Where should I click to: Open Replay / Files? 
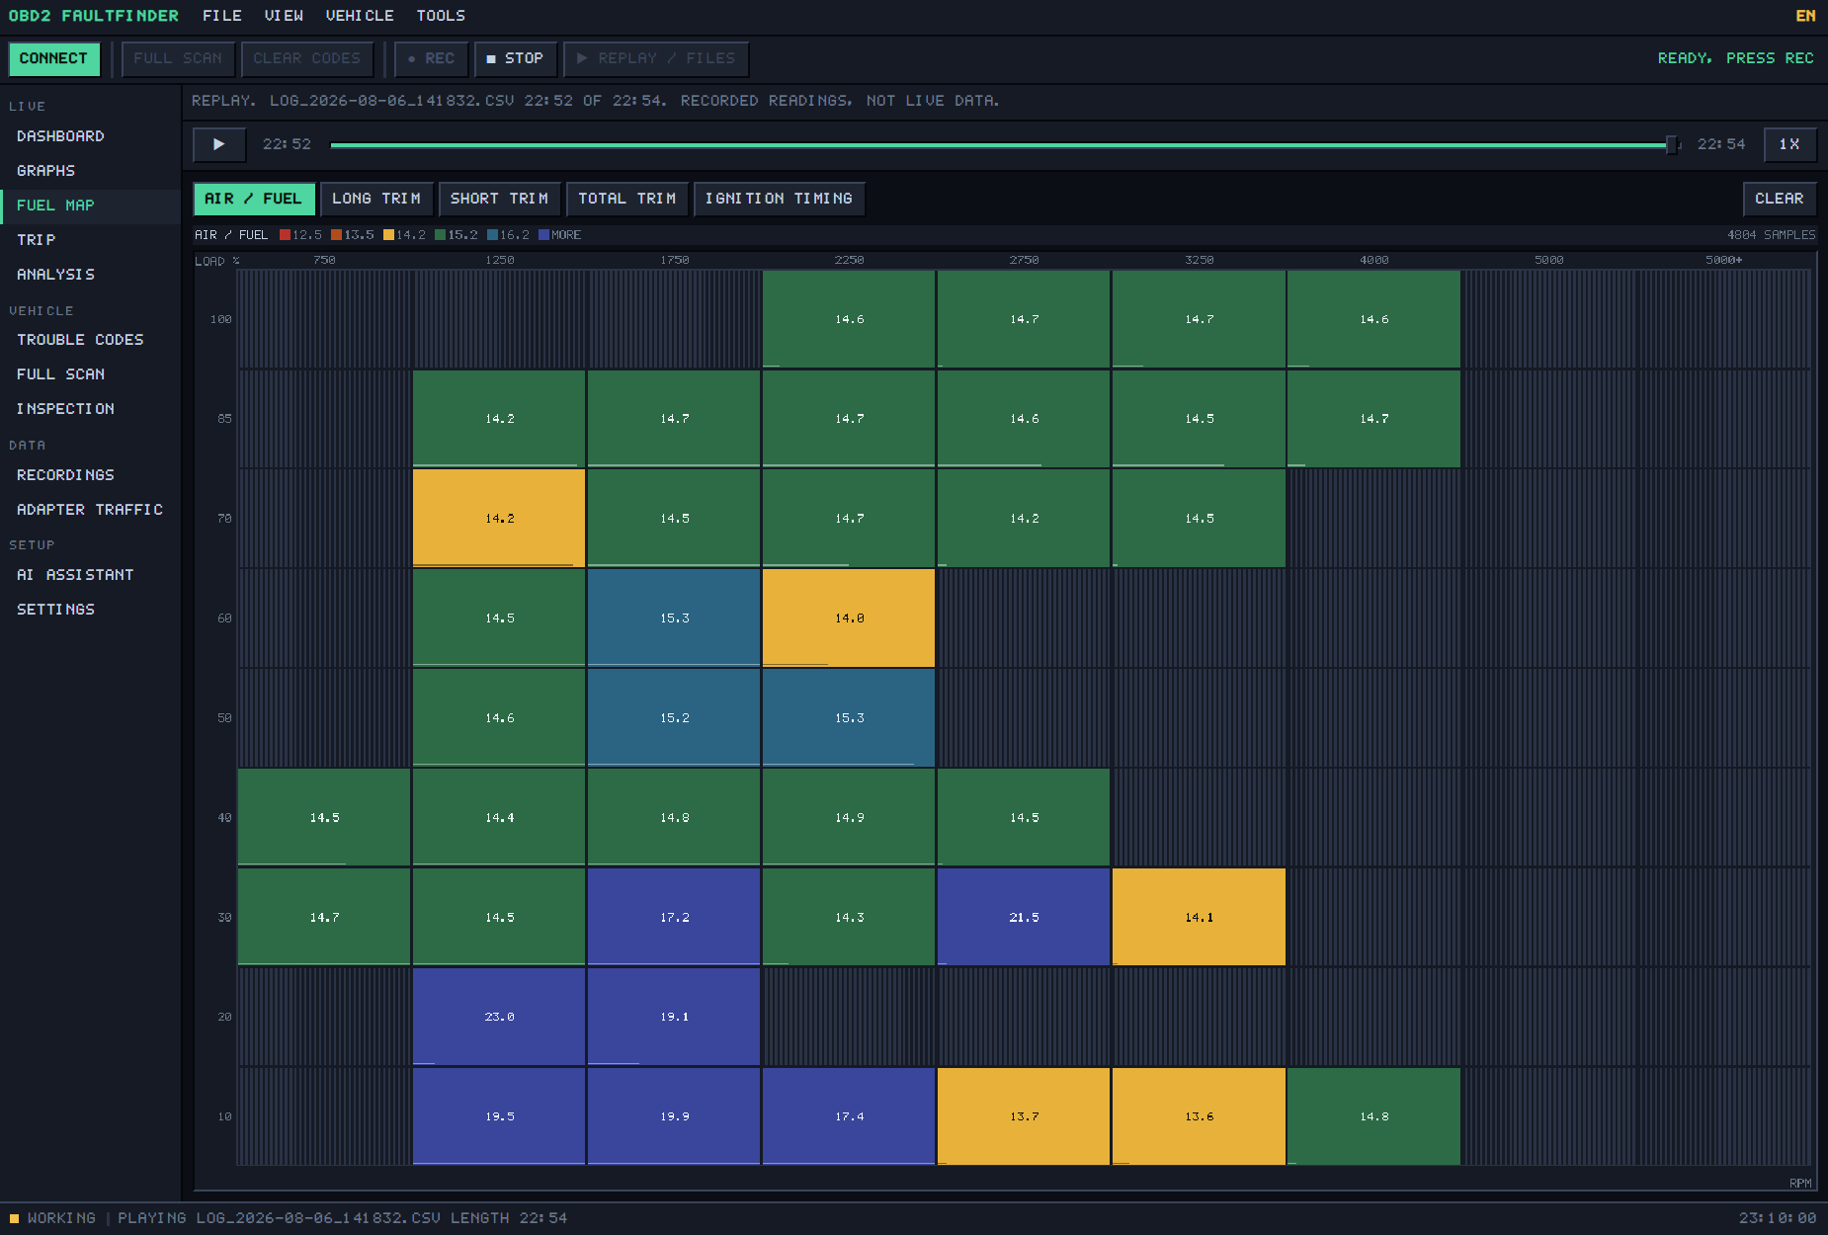(656, 59)
